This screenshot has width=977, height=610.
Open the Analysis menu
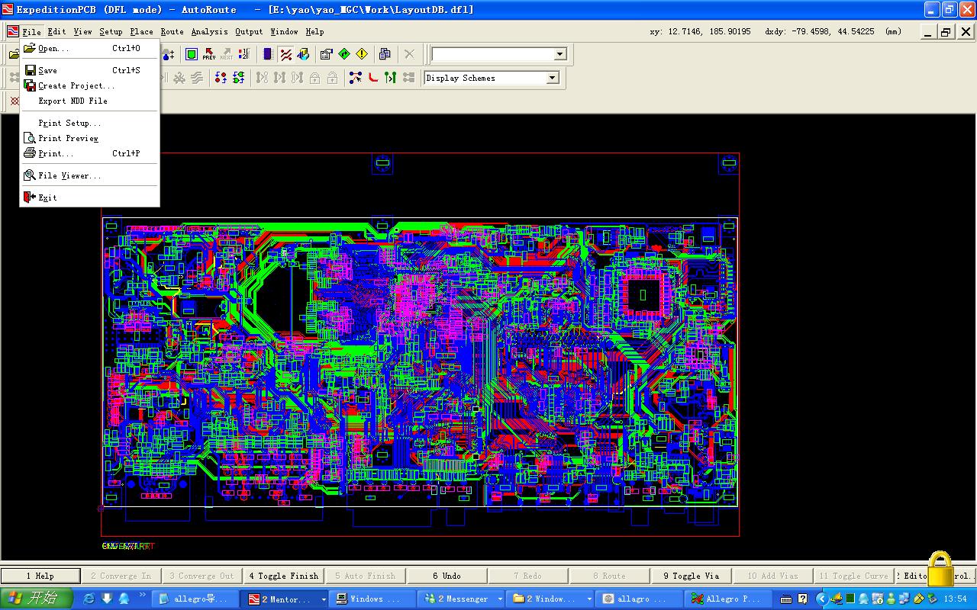pyautogui.click(x=209, y=32)
